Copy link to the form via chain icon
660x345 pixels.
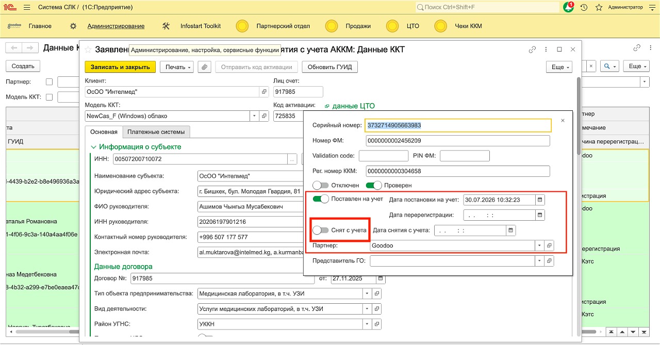pyautogui.click(x=533, y=50)
